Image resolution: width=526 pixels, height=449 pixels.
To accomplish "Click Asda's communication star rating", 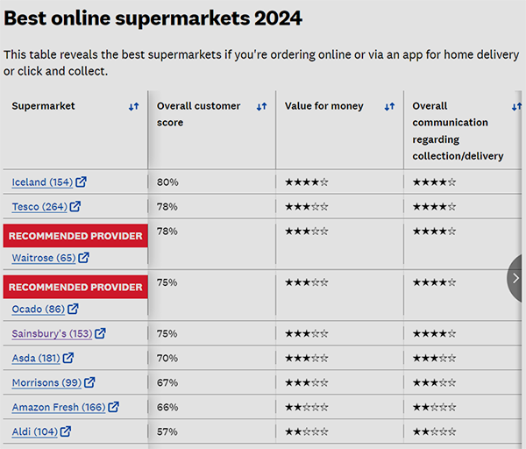I will 434,359.
